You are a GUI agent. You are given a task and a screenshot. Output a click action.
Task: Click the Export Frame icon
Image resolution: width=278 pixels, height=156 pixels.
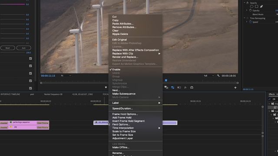192,88
